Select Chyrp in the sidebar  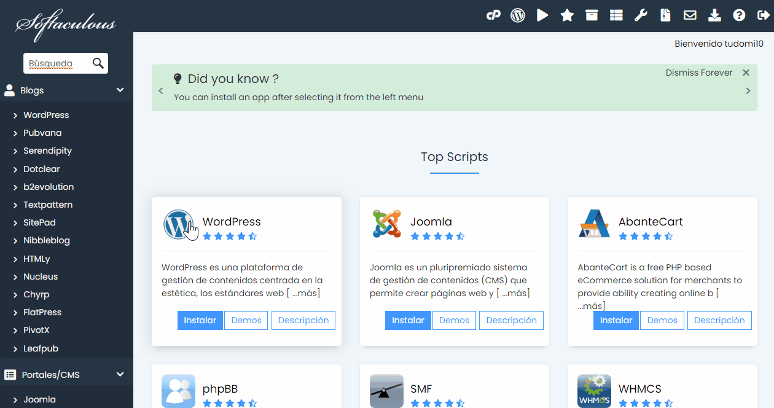(x=36, y=294)
